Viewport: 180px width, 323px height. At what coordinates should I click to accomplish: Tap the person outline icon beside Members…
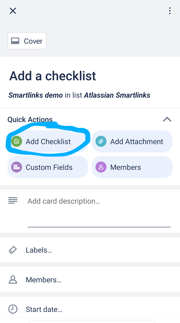pyautogui.click(x=13, y=280)
